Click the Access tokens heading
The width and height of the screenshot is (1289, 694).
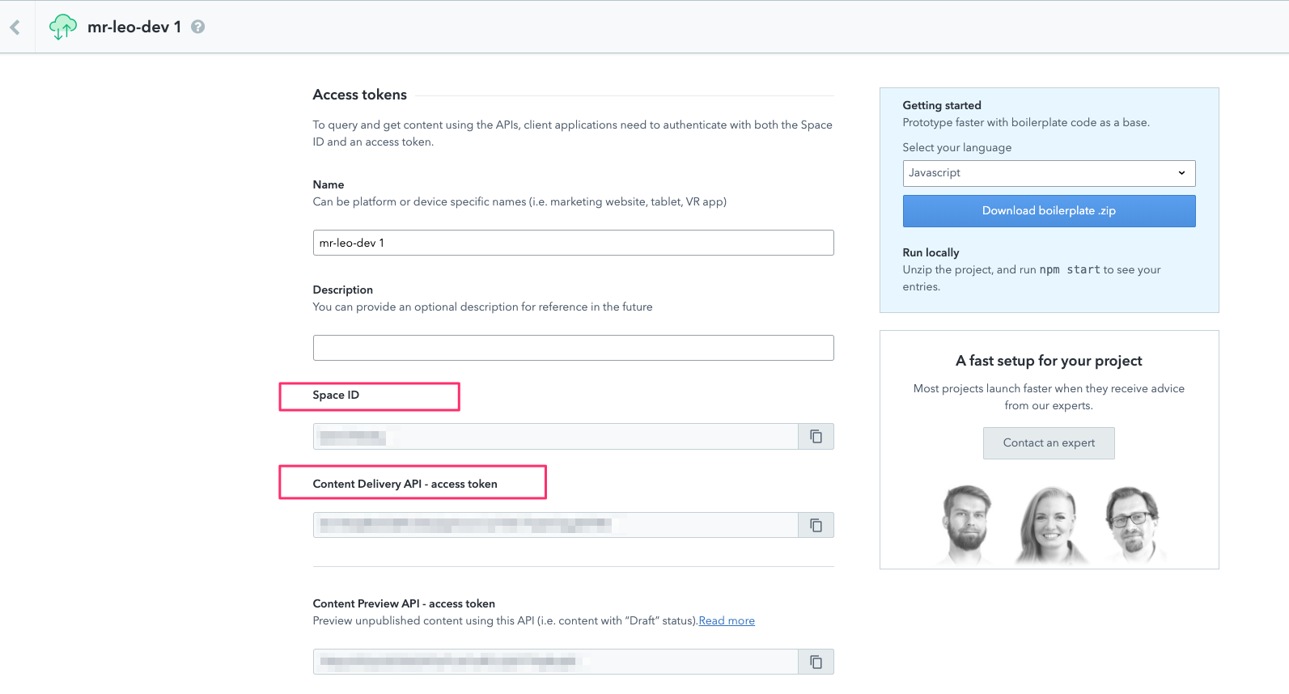click(x=360, y=95)
